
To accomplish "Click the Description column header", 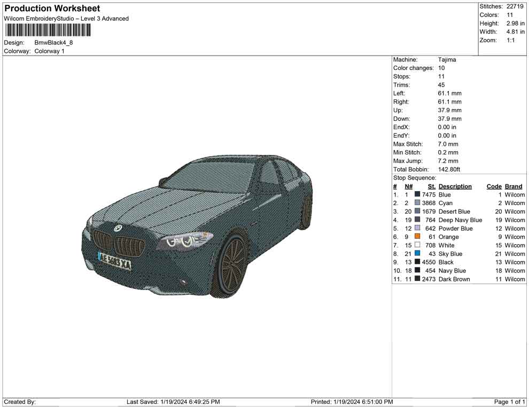I will 455,186.
